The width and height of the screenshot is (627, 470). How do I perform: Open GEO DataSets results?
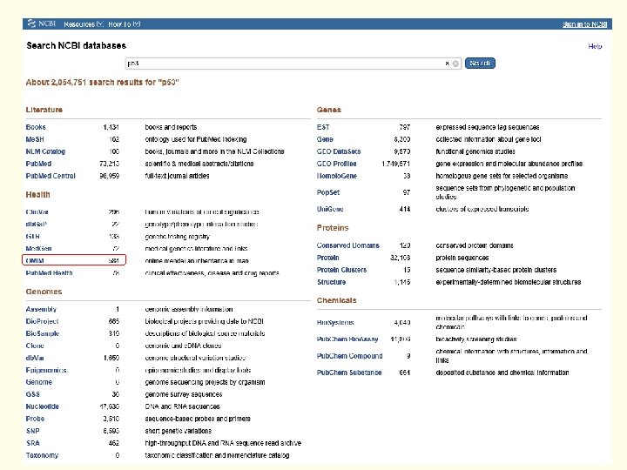339,151
